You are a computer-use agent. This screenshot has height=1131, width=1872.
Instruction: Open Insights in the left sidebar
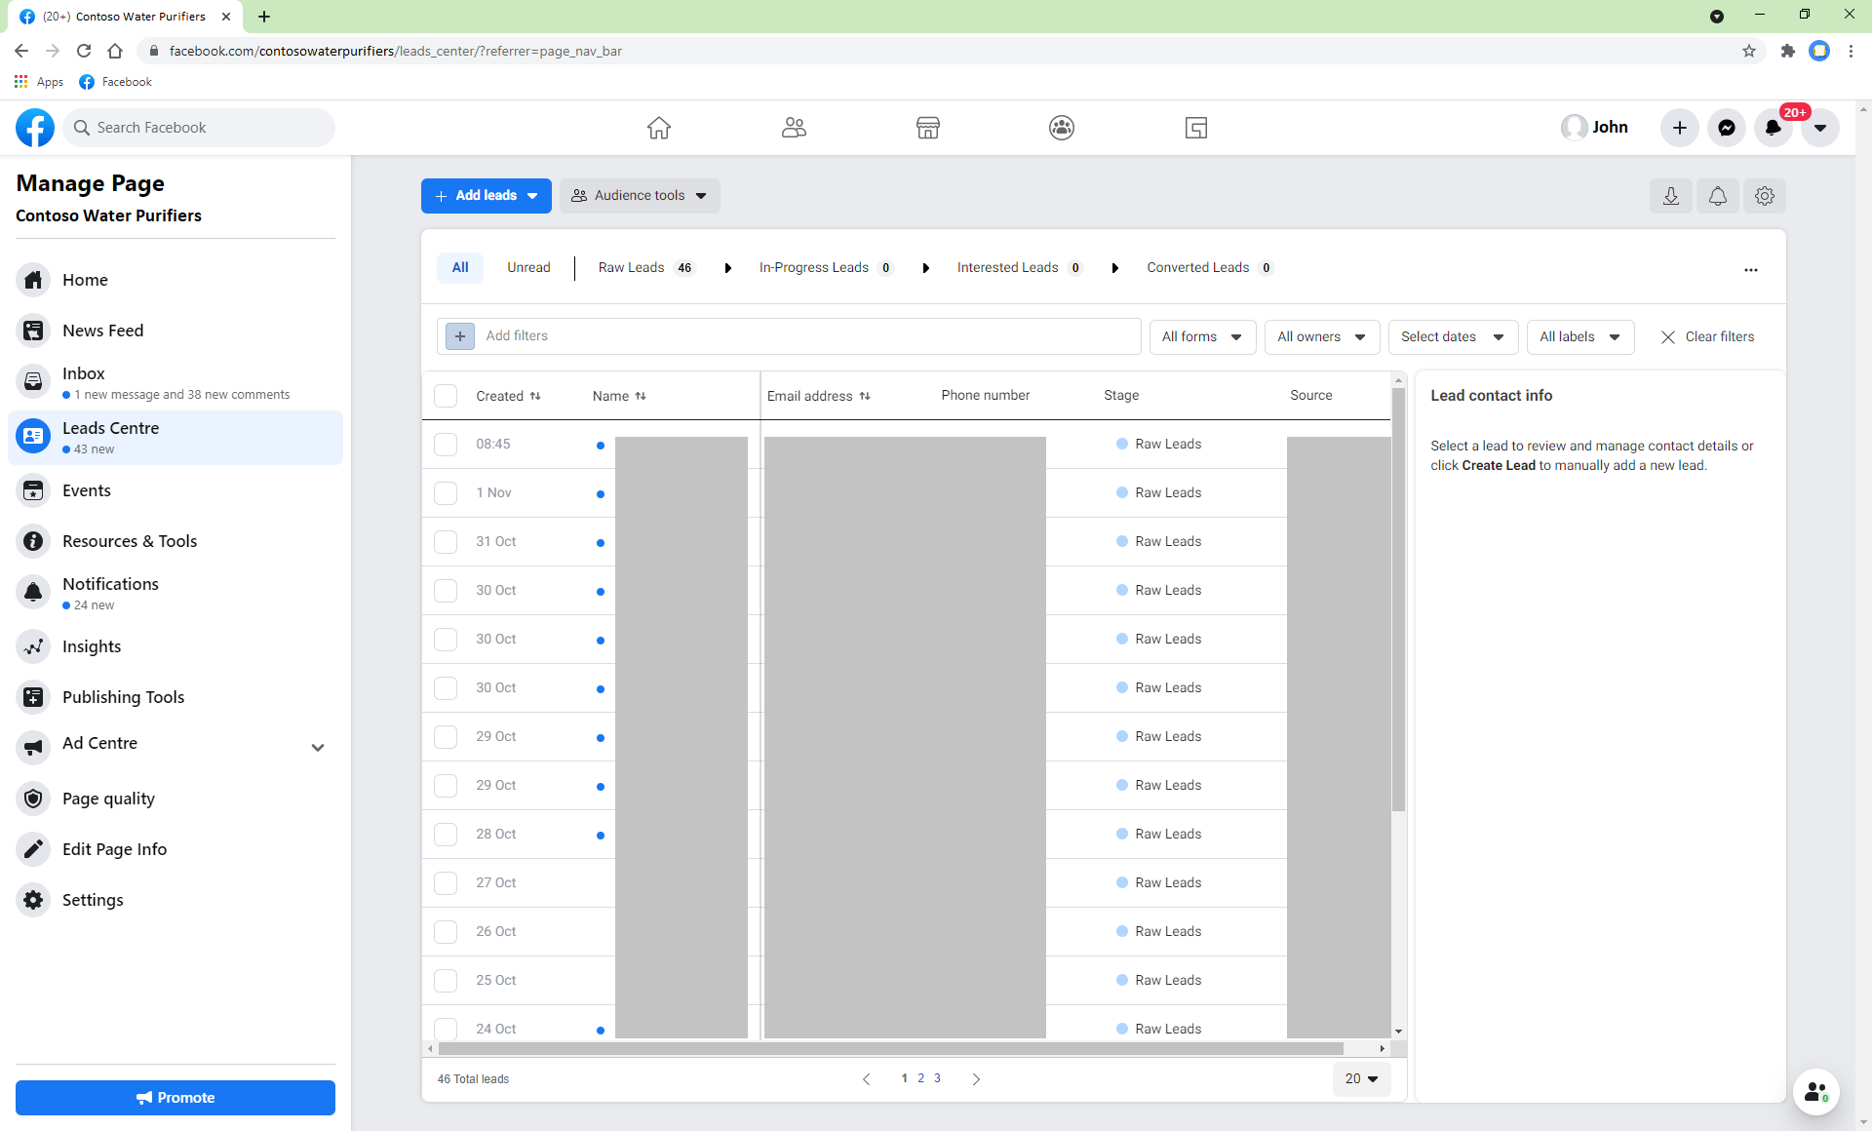coord(92,646)
